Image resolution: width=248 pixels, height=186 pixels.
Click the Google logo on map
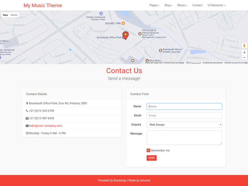(6, 62)
